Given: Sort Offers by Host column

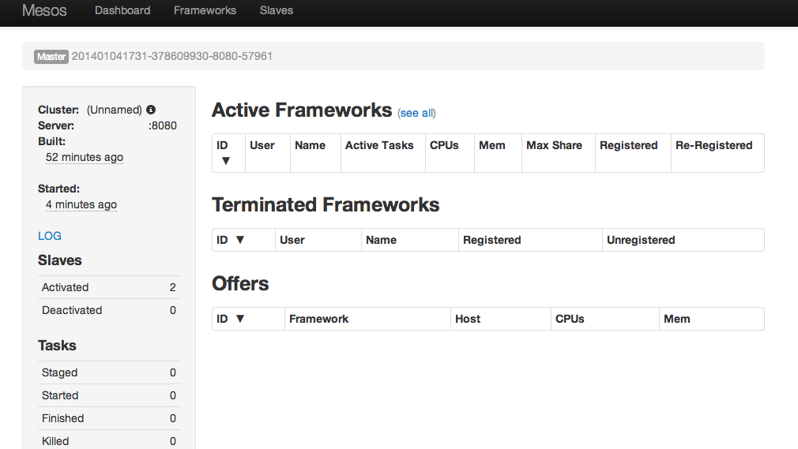Looking at the screenshot, I should [468, 319].
